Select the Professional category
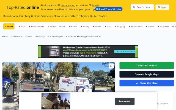 (136, 26)
